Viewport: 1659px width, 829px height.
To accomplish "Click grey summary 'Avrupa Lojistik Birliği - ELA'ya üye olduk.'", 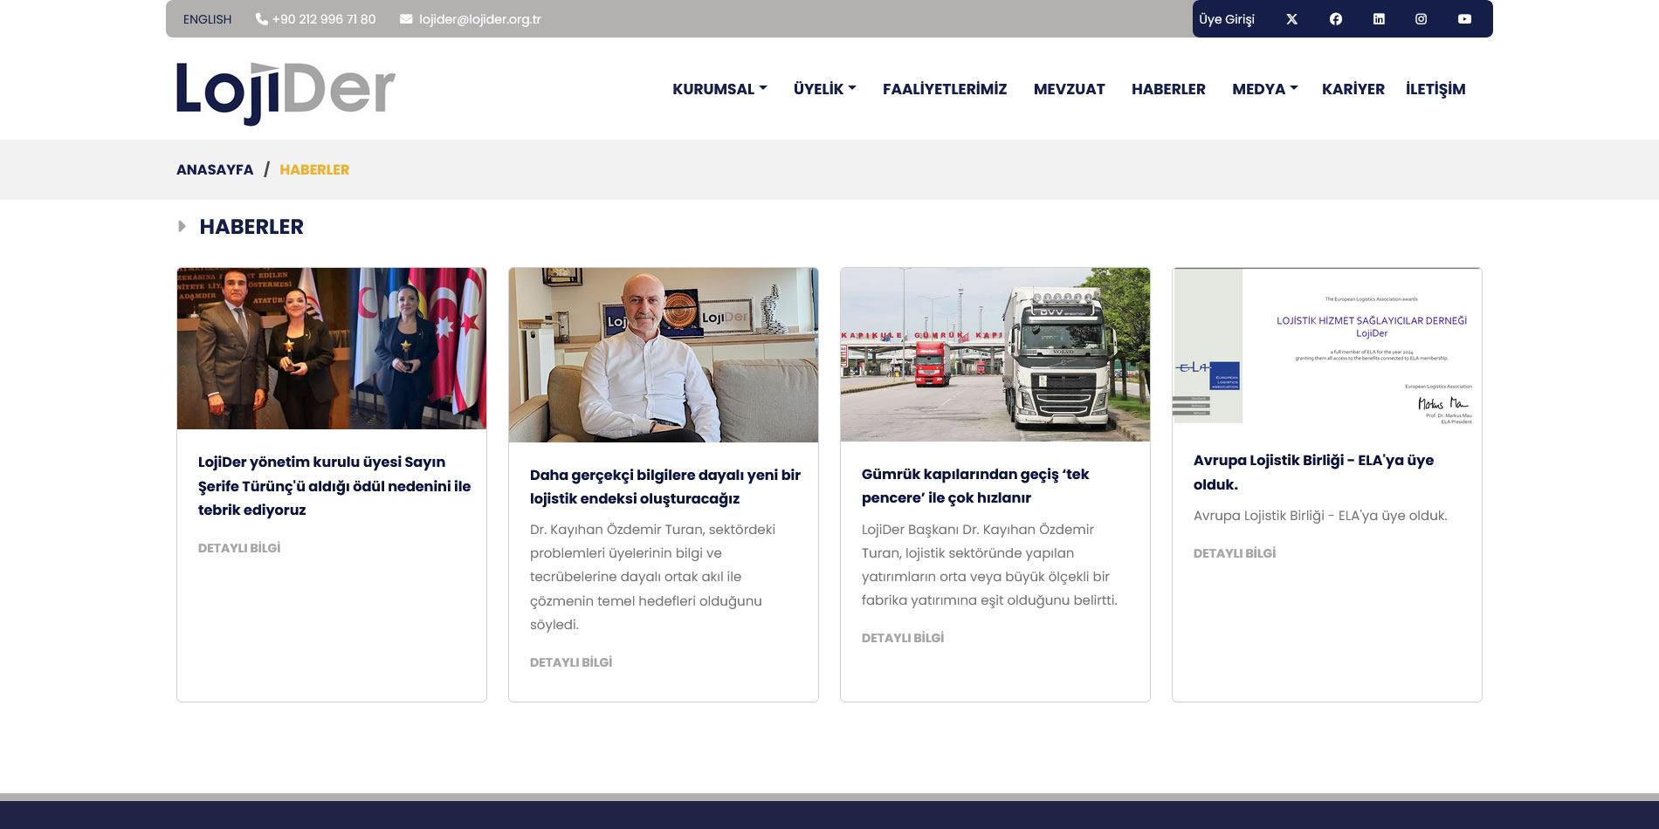I will (x=1320, y=516).
